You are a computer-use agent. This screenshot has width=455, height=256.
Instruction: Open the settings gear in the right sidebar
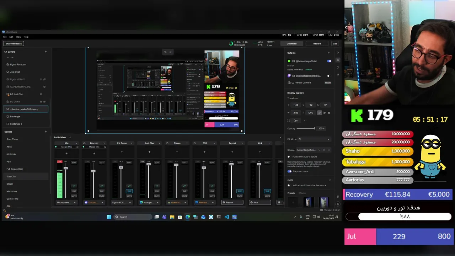(x=338, y=197)
